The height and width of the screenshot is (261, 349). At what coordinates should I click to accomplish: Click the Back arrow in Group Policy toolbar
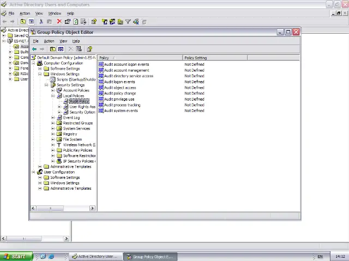34,49
